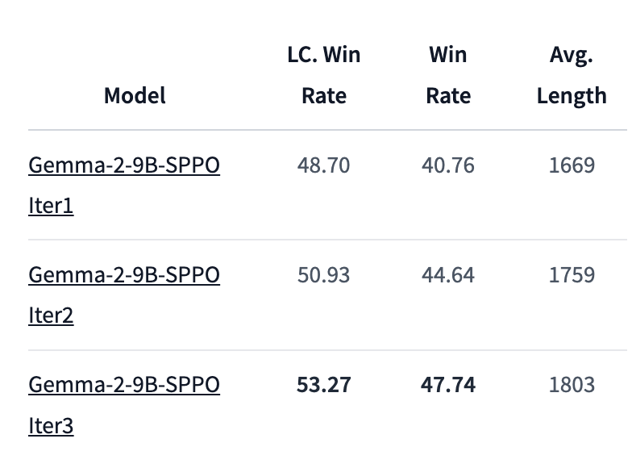Click the LC win rate value 50.93
Image resolution: width=632 pixels, height=468 pixels.
tap(324, 275)
